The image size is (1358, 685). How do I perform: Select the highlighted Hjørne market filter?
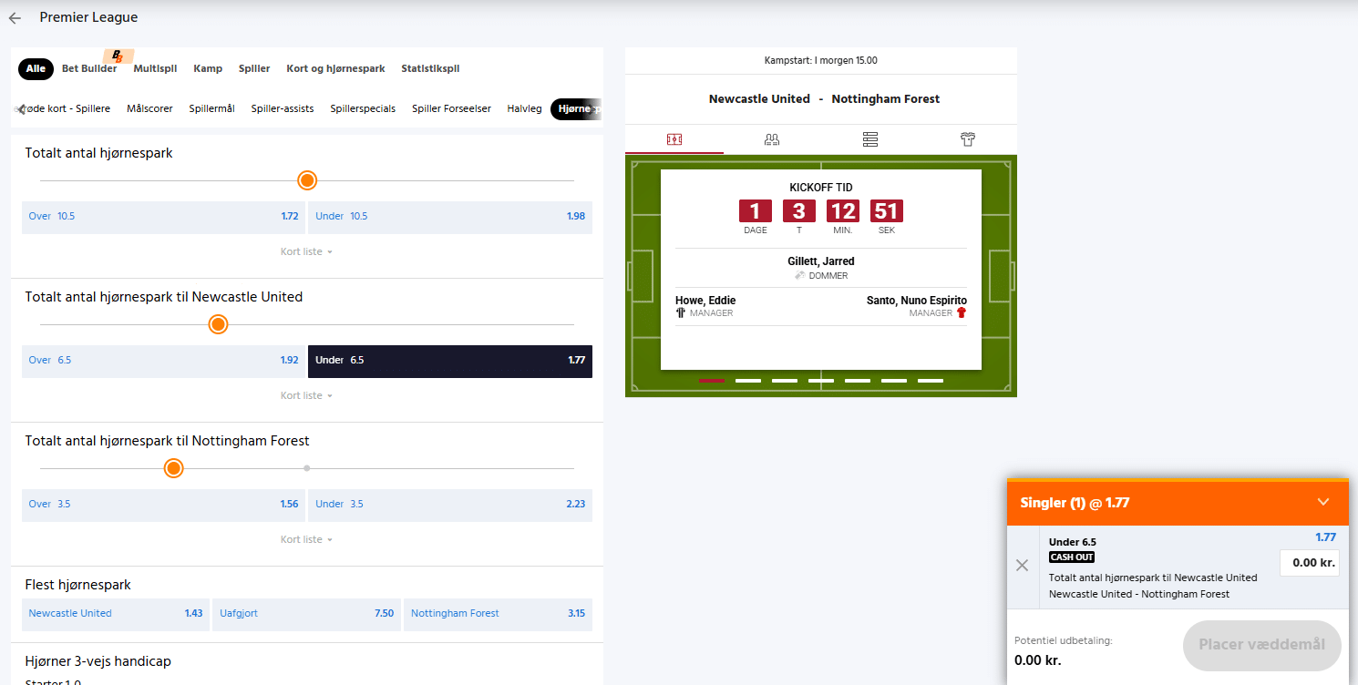tap(575, 109)
